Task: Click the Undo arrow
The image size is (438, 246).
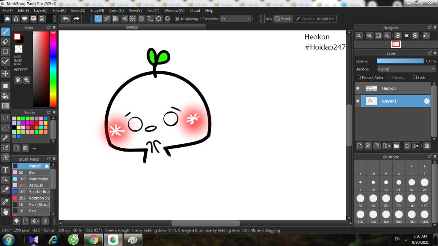Action: pos(65,19)
